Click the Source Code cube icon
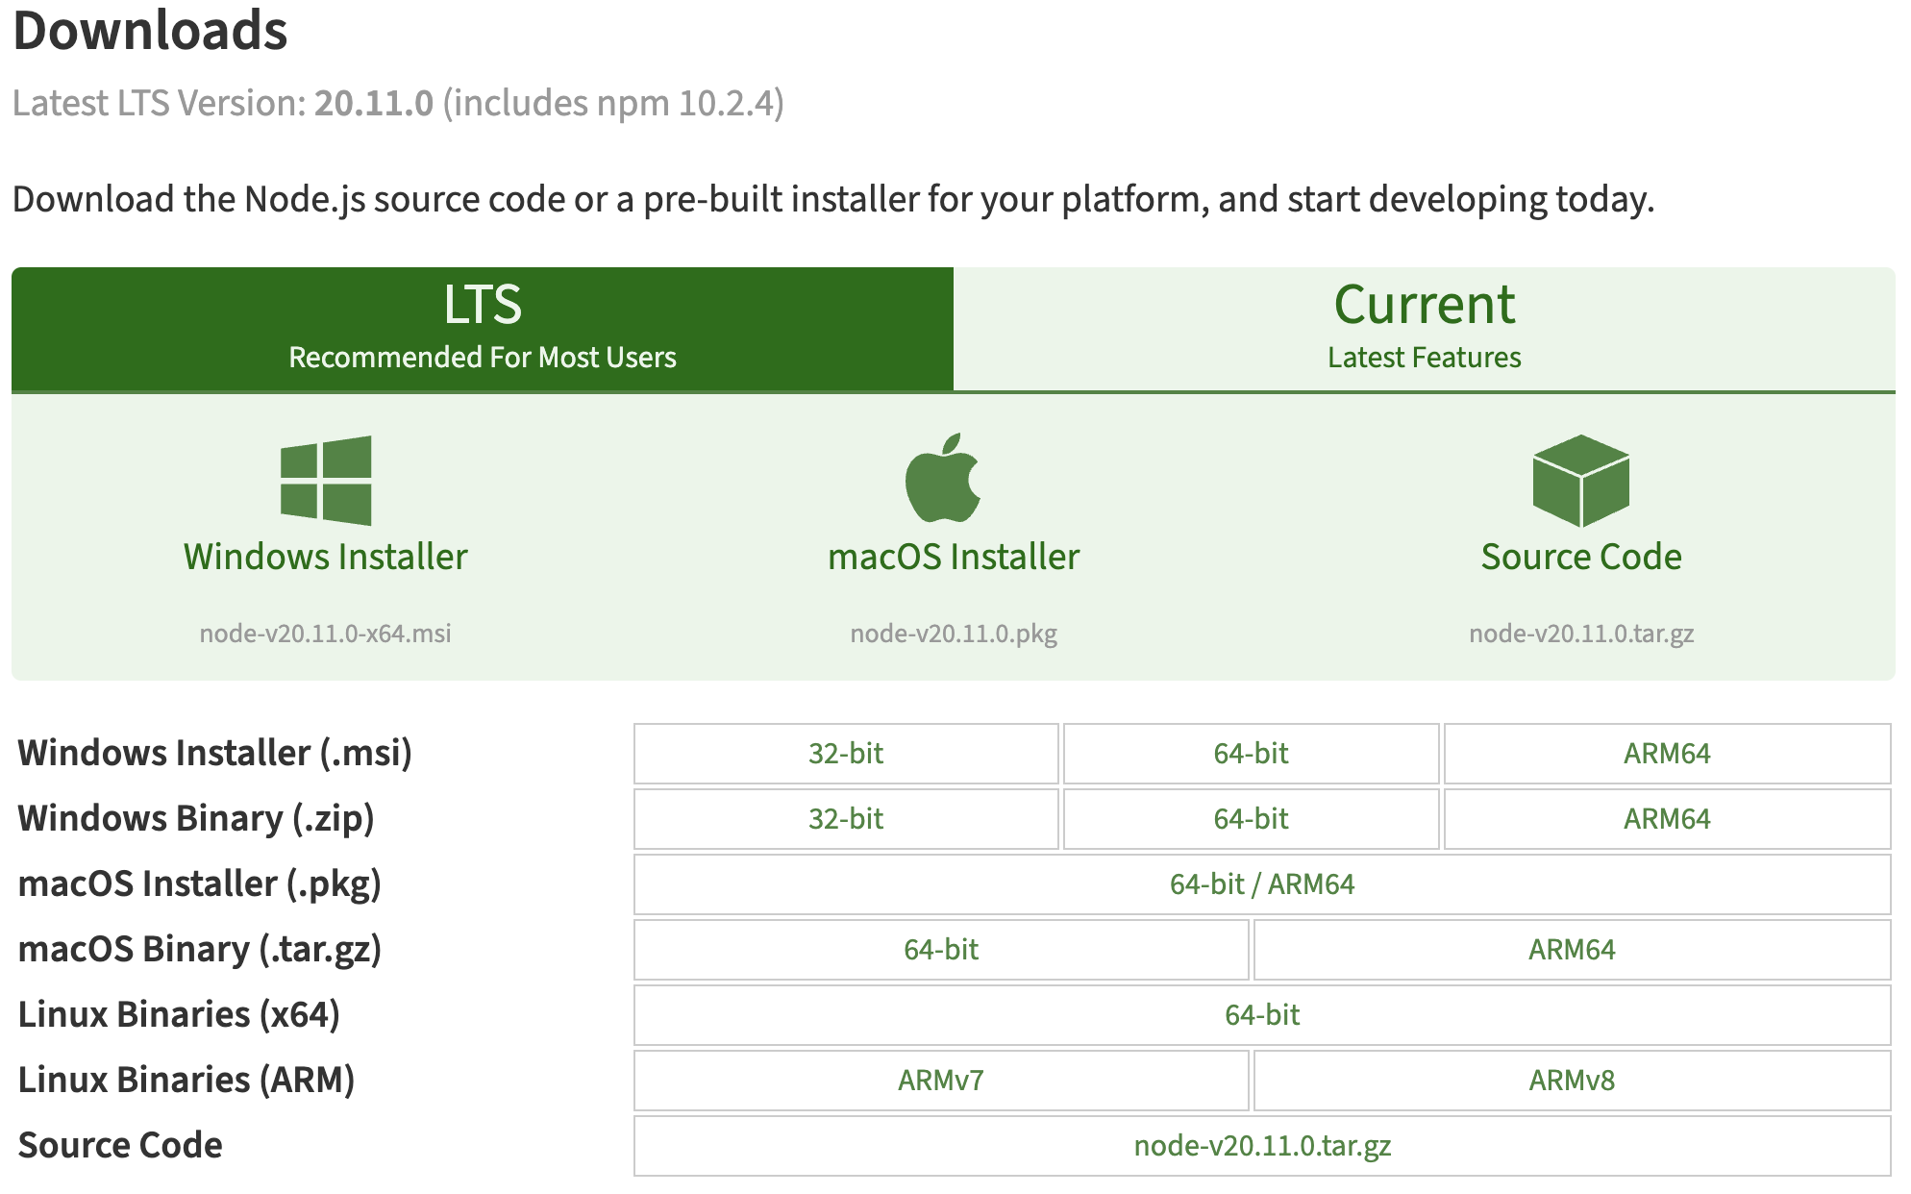This screenshot has width=1911, height=1194. [1580, 481]
